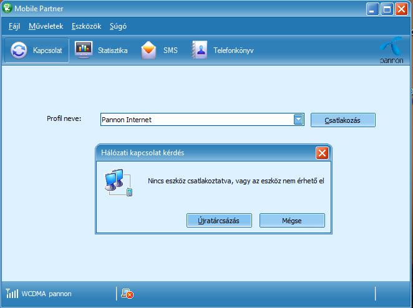Maximize the Mobile Partner window

tap(387, 9)
